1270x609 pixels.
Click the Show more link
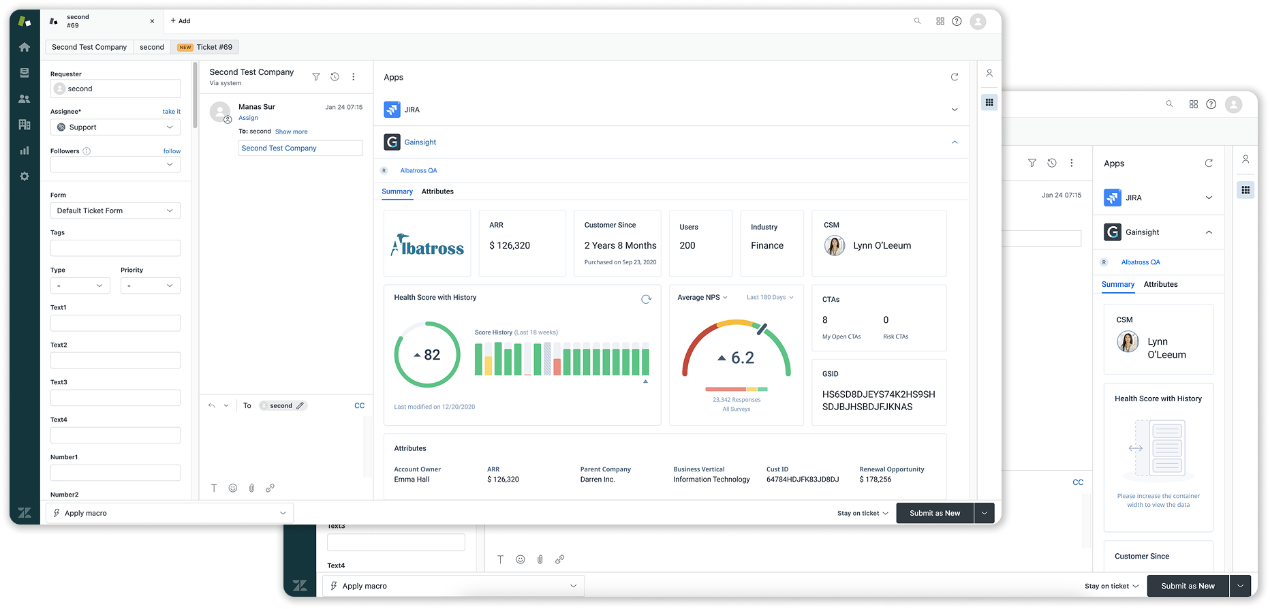291,132
